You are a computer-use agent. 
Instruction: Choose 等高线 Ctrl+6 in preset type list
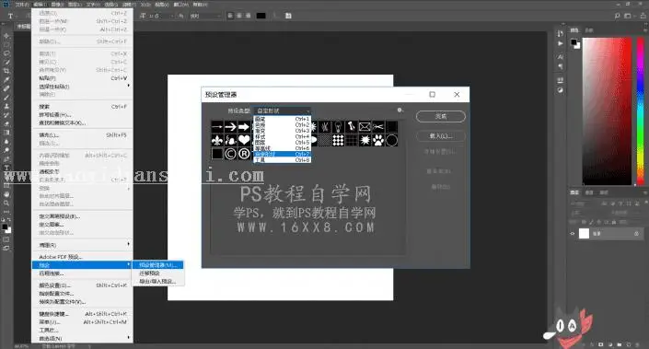point(283,148)
